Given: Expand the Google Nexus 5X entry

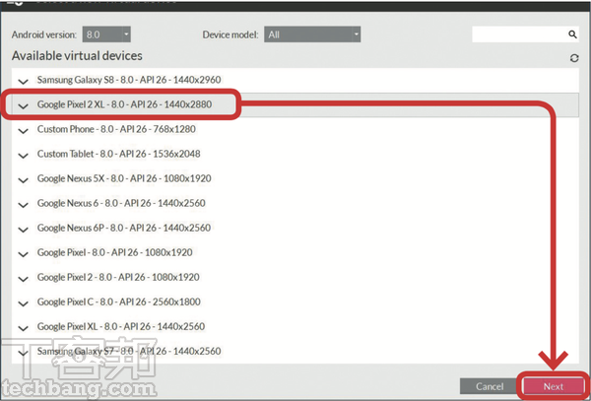Looking at the screenshot, I should tap(24, 180).
